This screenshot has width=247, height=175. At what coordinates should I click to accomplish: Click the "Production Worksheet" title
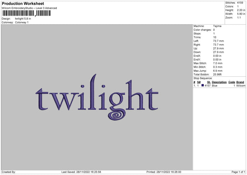coord(23,3)
